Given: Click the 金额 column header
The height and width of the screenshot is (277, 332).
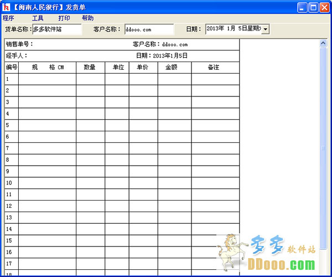Looking at the screenshot, I should [x=175, y=68].
